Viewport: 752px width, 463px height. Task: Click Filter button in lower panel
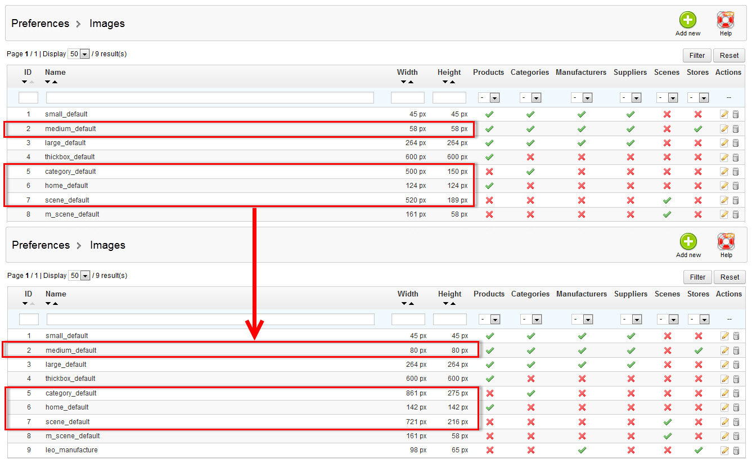click(x=697, y=277)
